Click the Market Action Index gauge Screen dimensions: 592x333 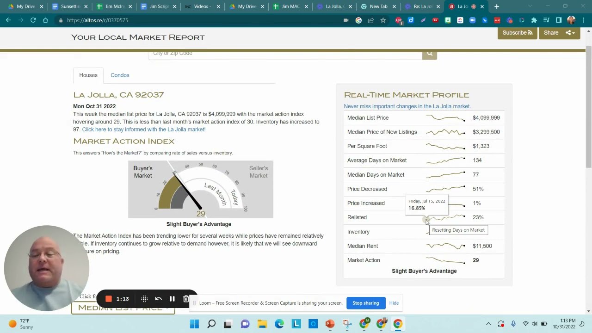201,189
